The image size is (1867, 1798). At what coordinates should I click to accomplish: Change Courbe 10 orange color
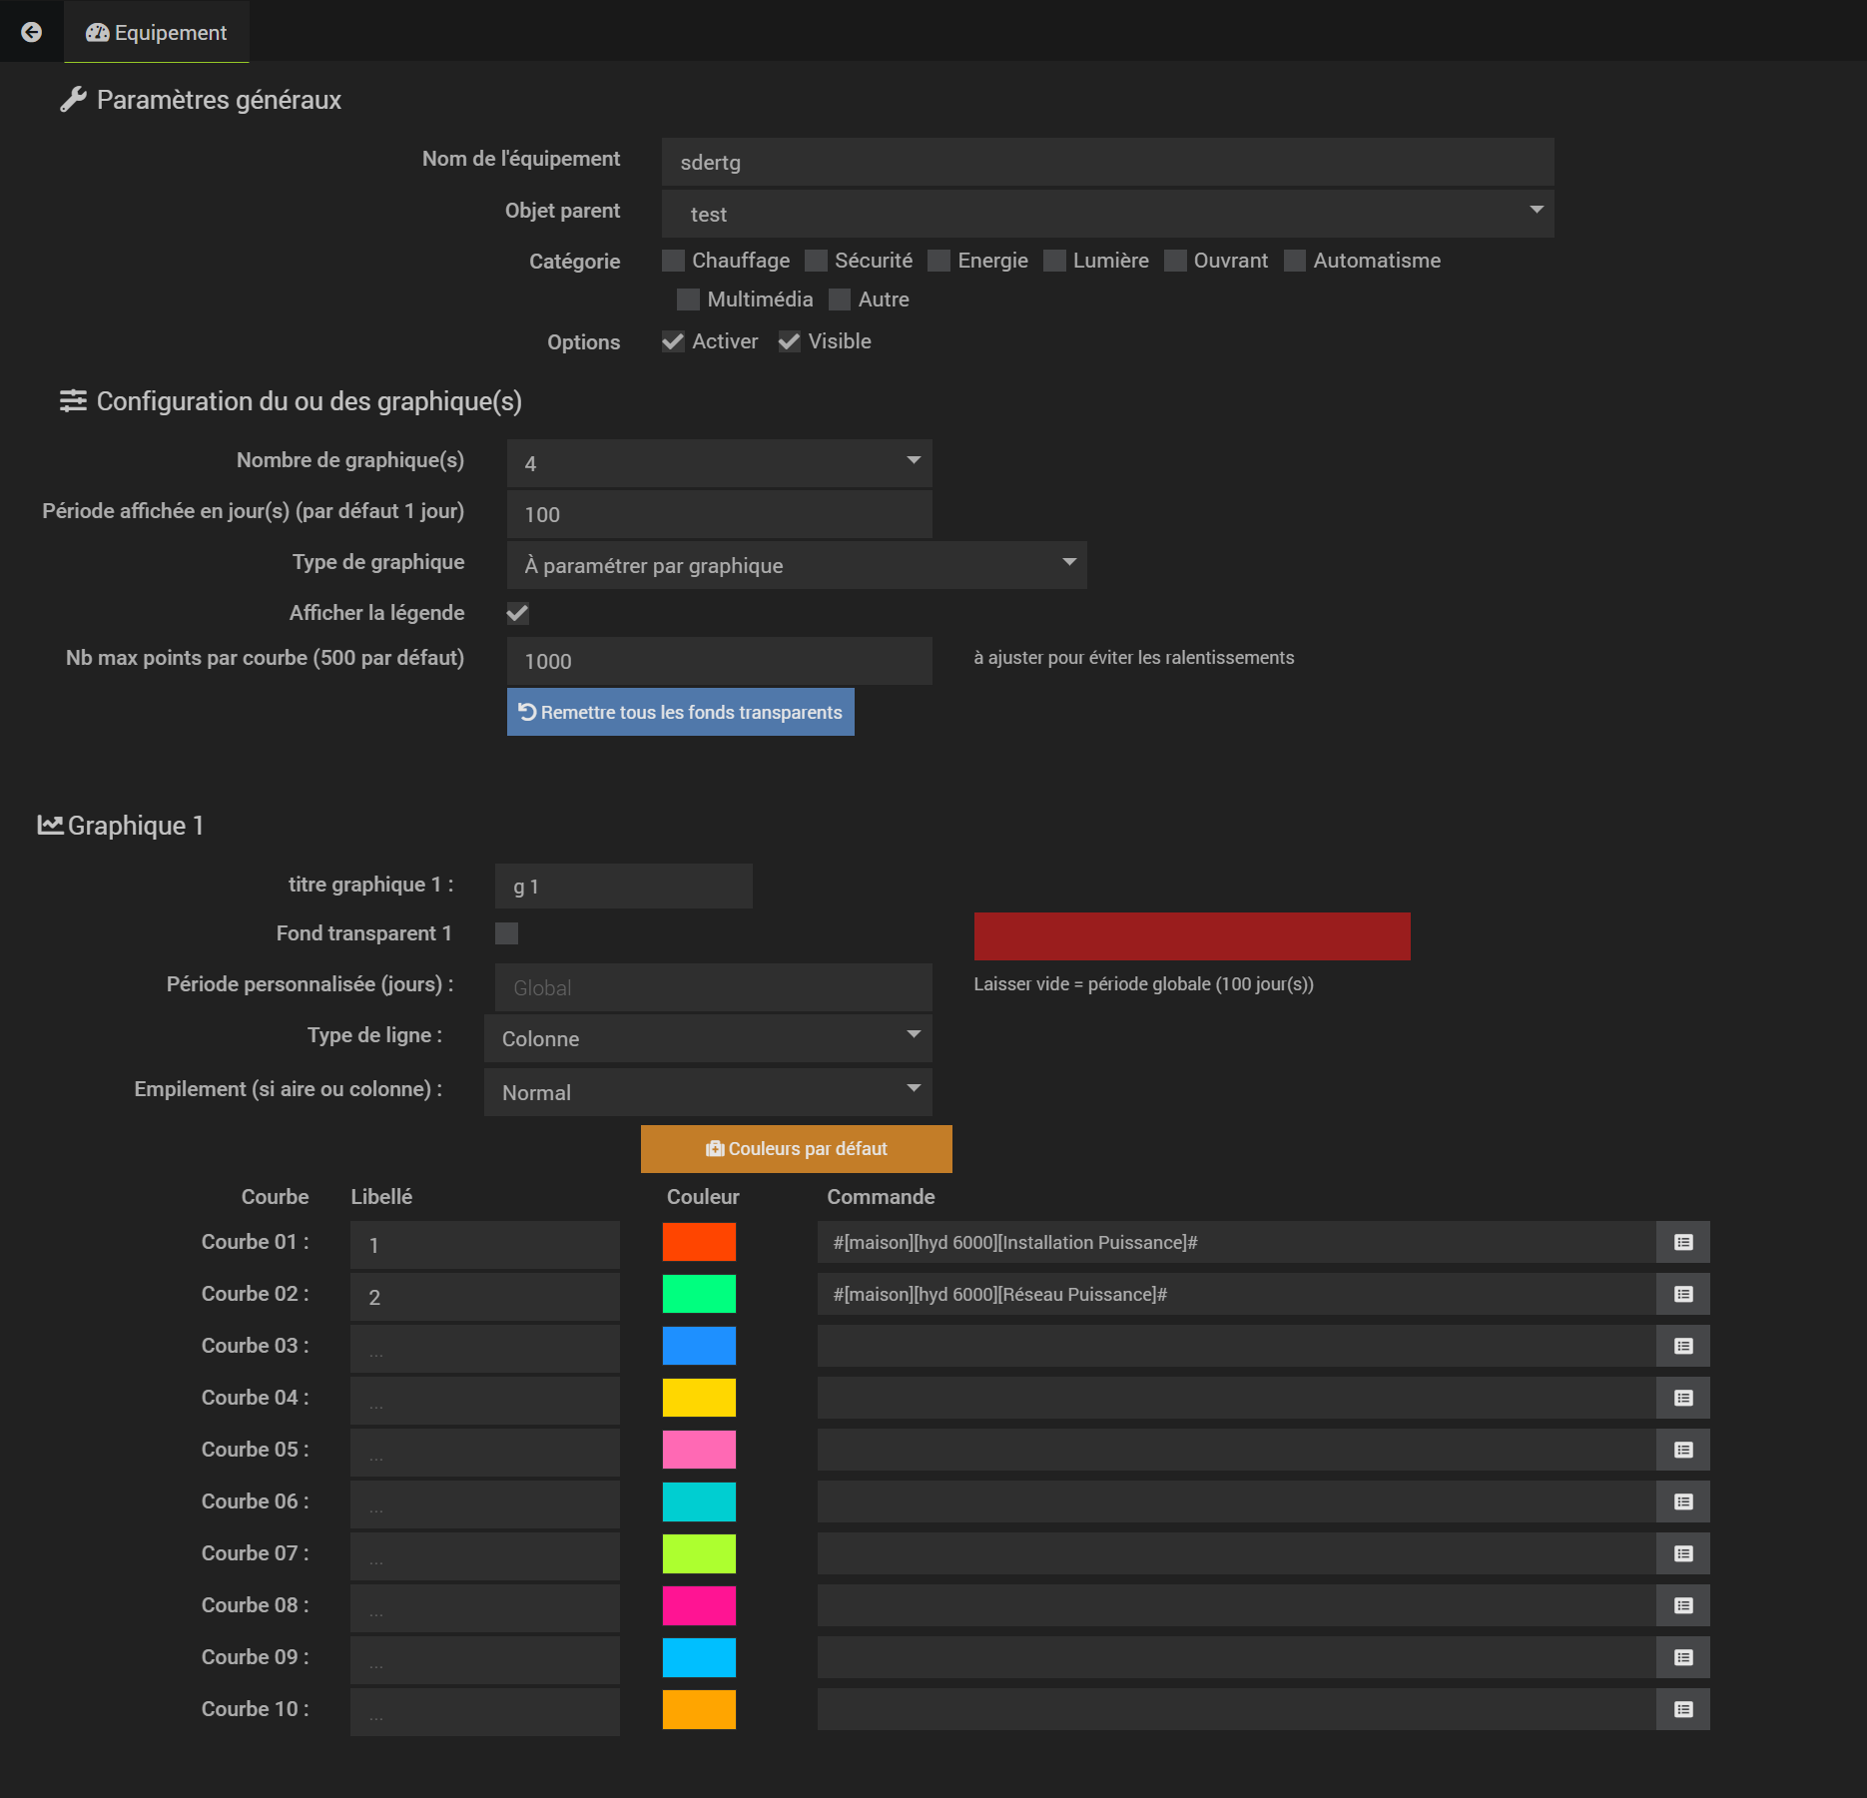tap(699, 1709)
